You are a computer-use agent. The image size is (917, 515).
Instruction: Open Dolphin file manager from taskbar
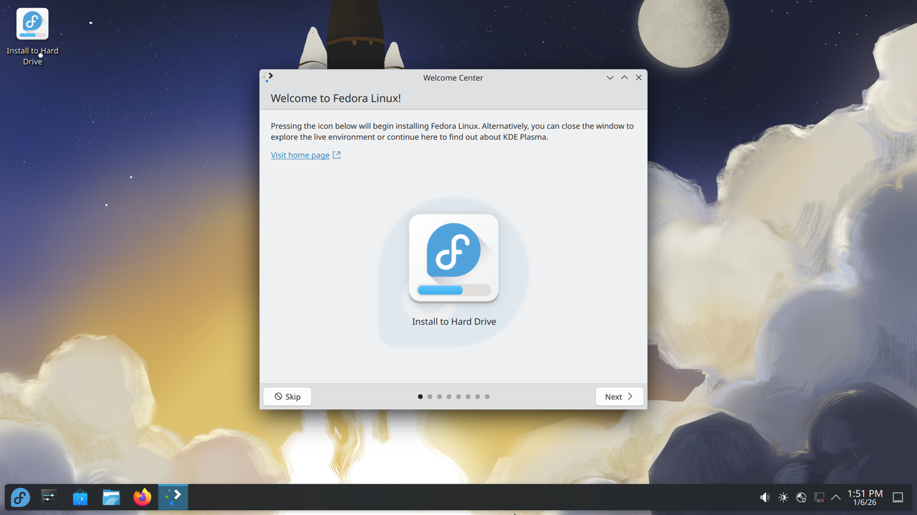tap(111, 497)
